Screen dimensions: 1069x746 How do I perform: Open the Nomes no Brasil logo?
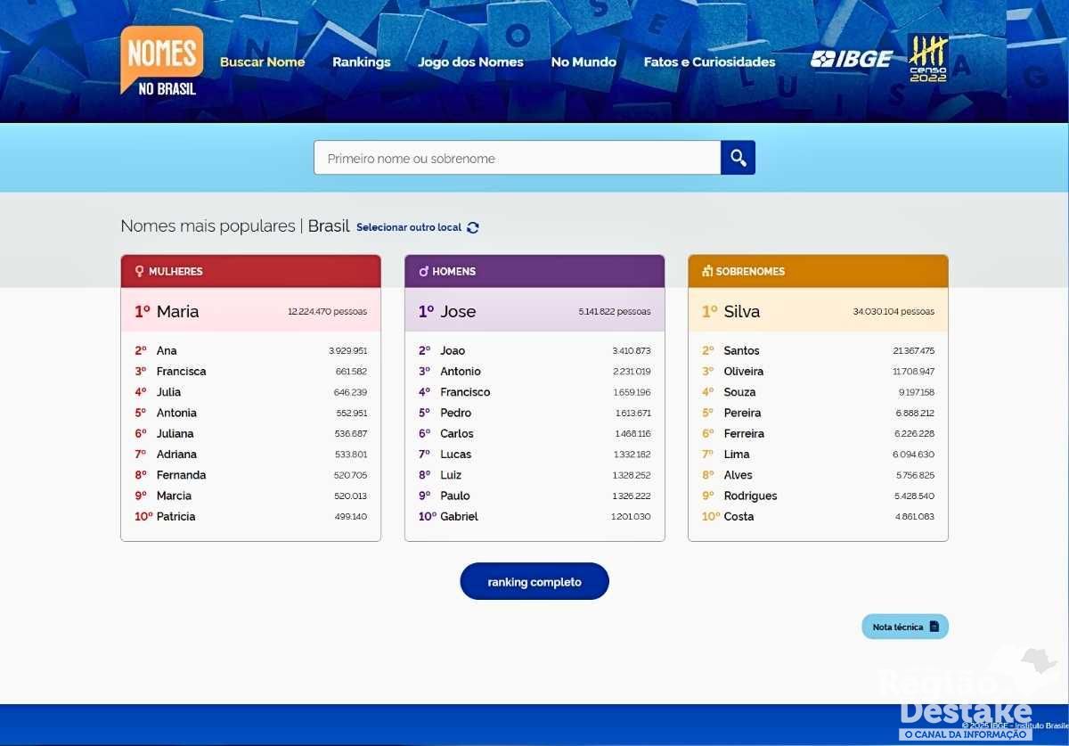[162, 61]
